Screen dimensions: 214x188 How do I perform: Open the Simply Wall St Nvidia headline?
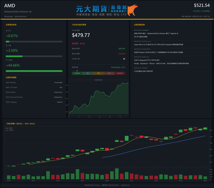pos(158,52)
